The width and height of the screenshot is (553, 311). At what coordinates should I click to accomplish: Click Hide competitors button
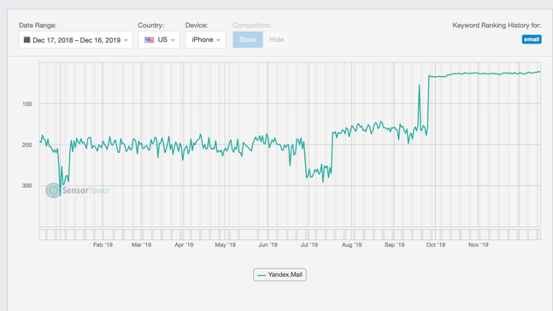point(277,40)
